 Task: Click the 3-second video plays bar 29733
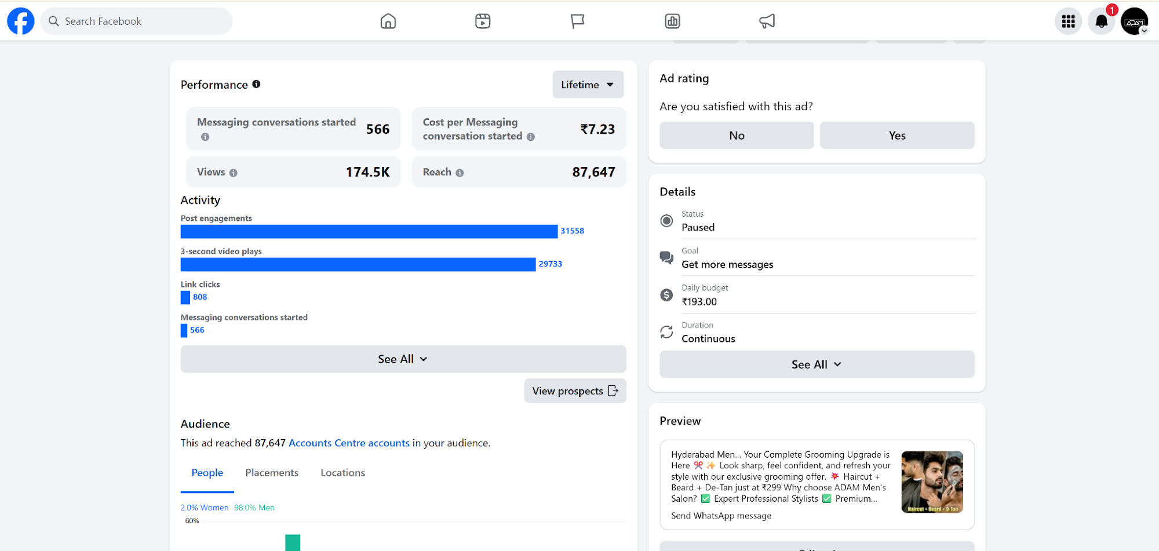coord(358,264)
